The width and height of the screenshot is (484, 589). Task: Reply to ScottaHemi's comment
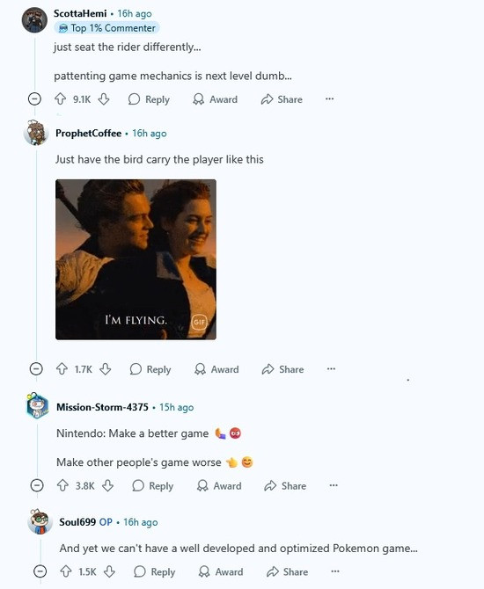(149, 99)
